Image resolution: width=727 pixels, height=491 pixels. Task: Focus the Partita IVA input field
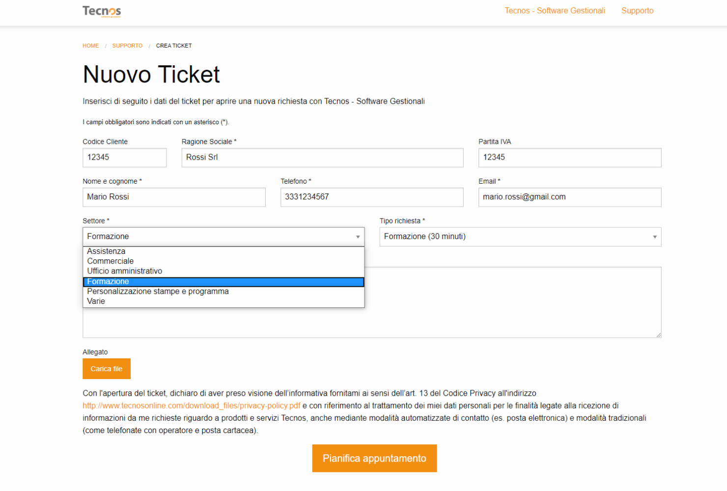point(570,158)
